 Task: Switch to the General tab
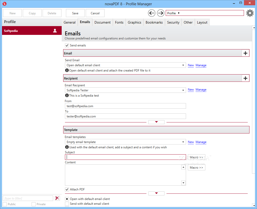pos(69,22)
